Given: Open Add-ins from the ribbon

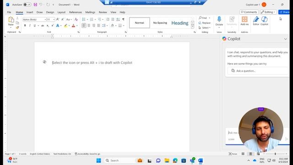Looking at the screenshot, I should 244,21.
